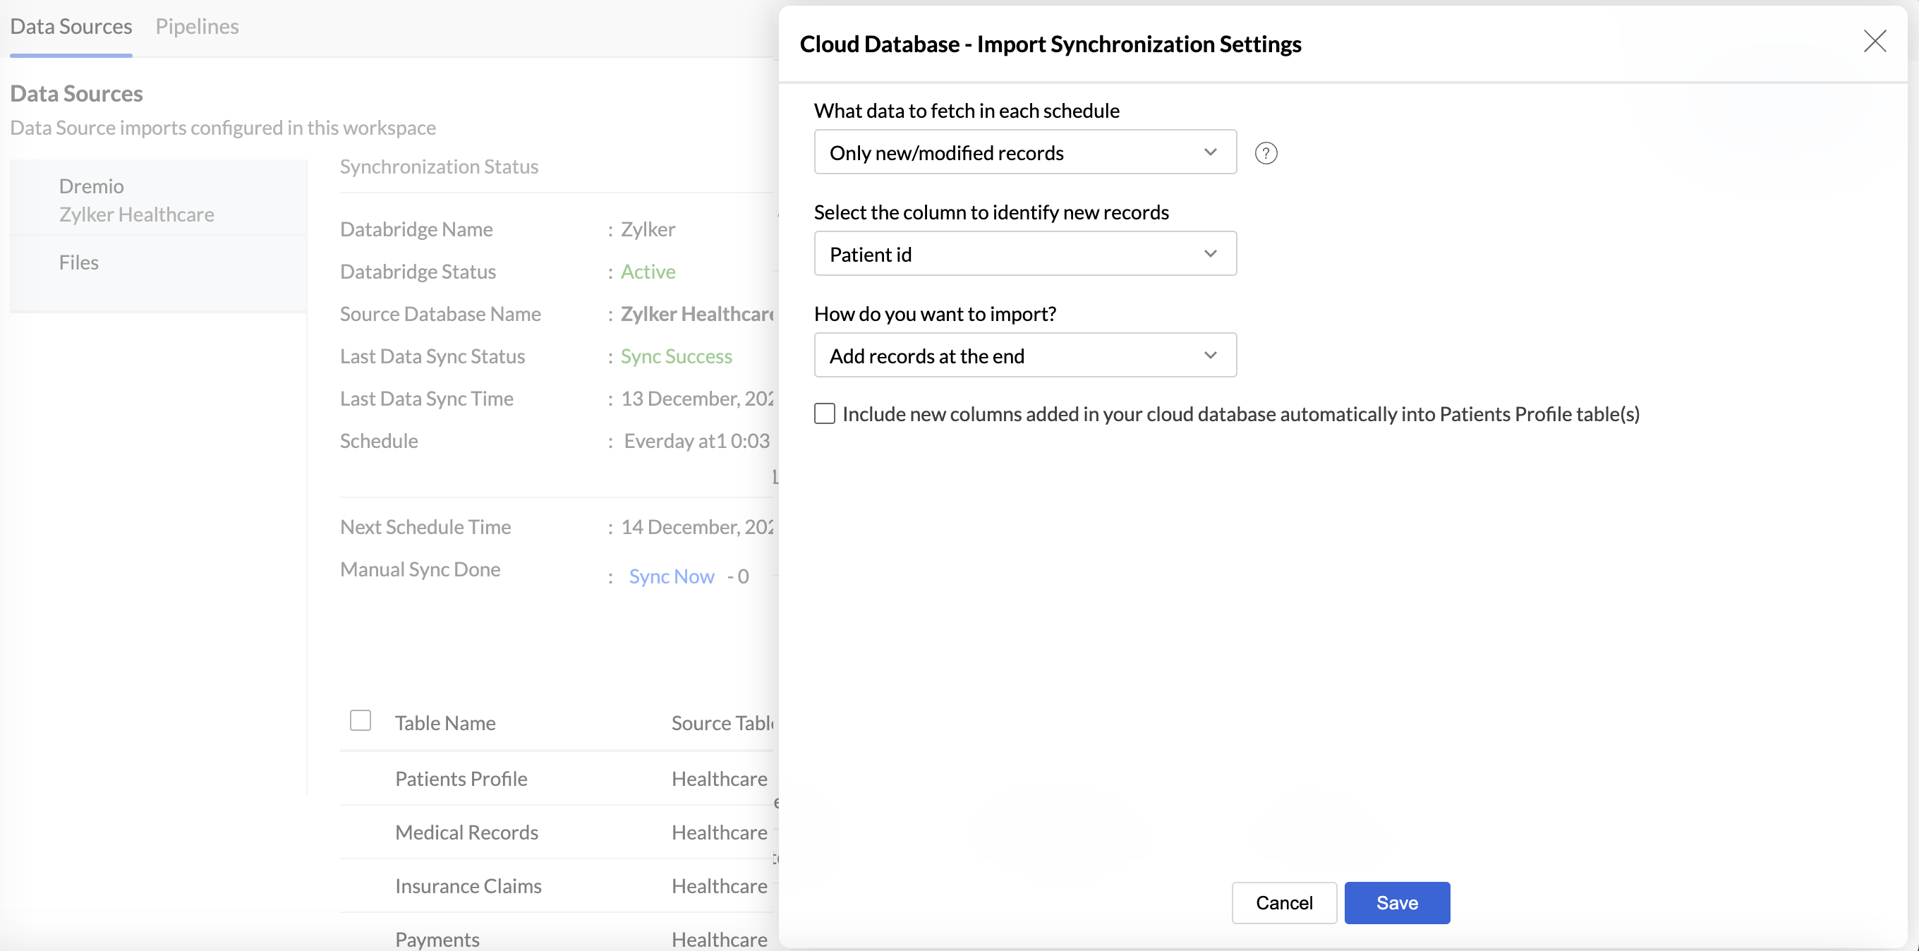Open Files in the data sources list
Screen dimensions: 1919x951
point(79,262)
